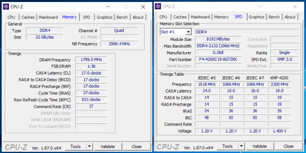Click the Quad channel value
Image resolution: width=306 pixels, height=153 pixels.
[x=119, y=30]
